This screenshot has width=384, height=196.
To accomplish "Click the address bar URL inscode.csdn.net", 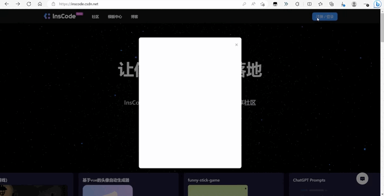I will [x=79, y=4].
